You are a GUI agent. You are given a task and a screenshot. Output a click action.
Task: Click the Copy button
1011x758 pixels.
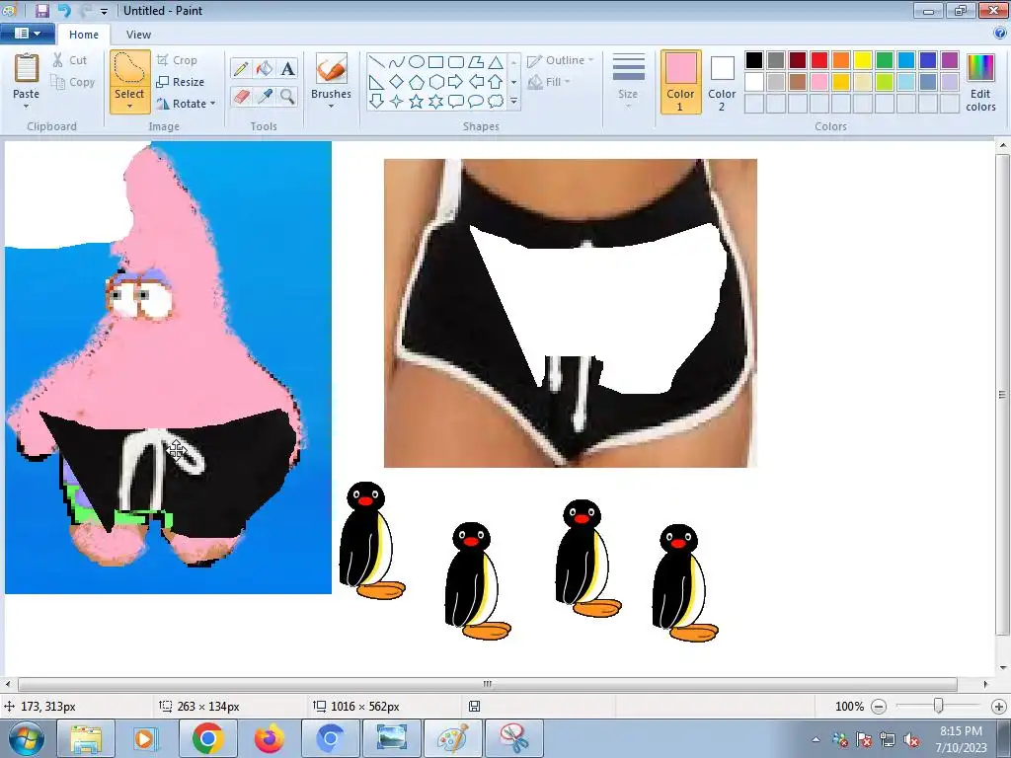(73, 82)
